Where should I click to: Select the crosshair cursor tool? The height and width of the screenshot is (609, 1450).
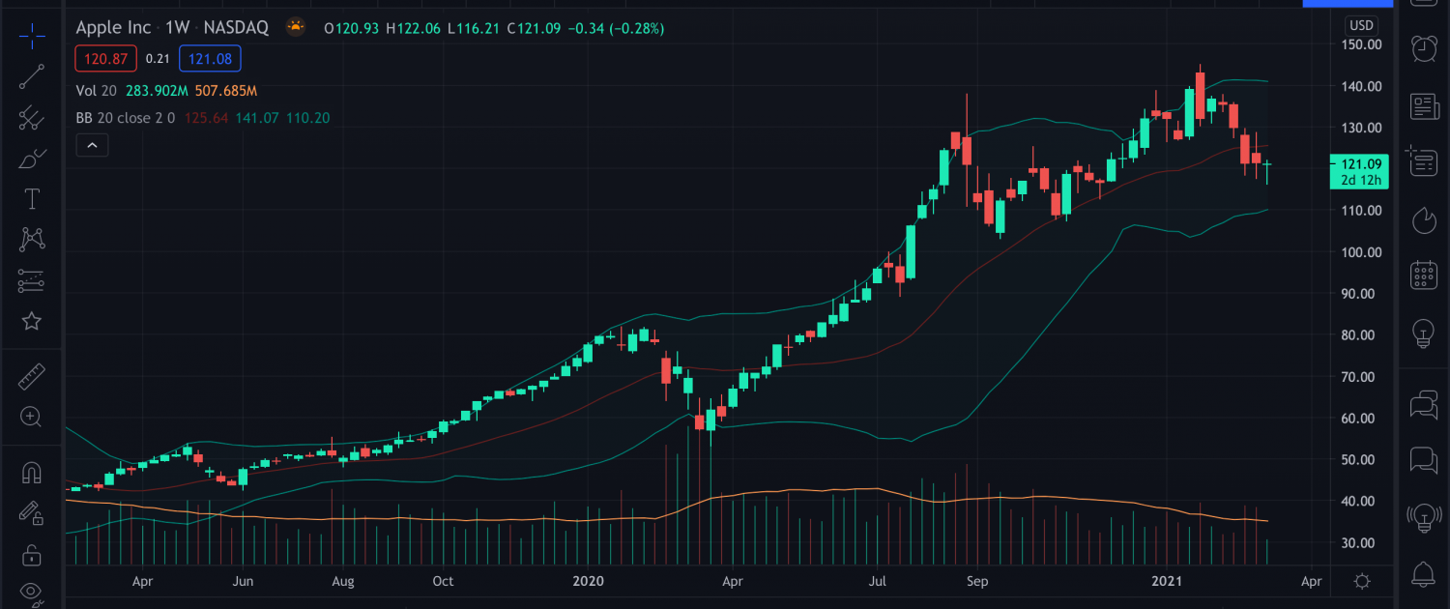[32, 38]
